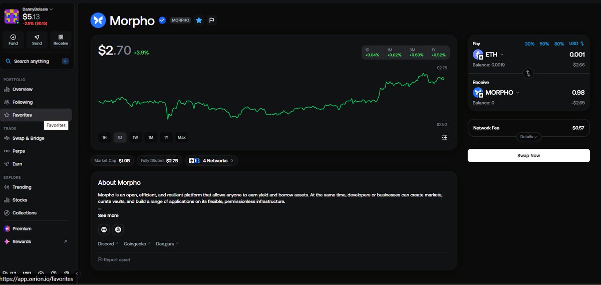Click the Swap Now button
Viewport: 601px width, 285px height.
[528, 156]
